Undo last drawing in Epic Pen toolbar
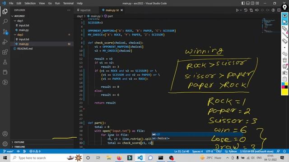Screen dimensions: 289x162 [285, 54]
